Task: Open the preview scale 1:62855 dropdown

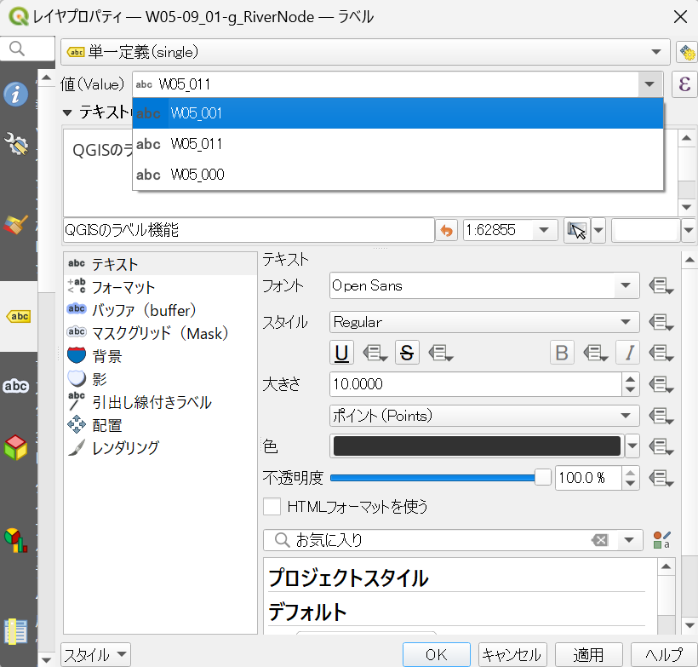Action: tap(544, 230)
